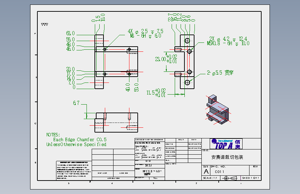Click the lower ø5.5 hole in right view
The image size is (300, 194).
coord(187,83)
